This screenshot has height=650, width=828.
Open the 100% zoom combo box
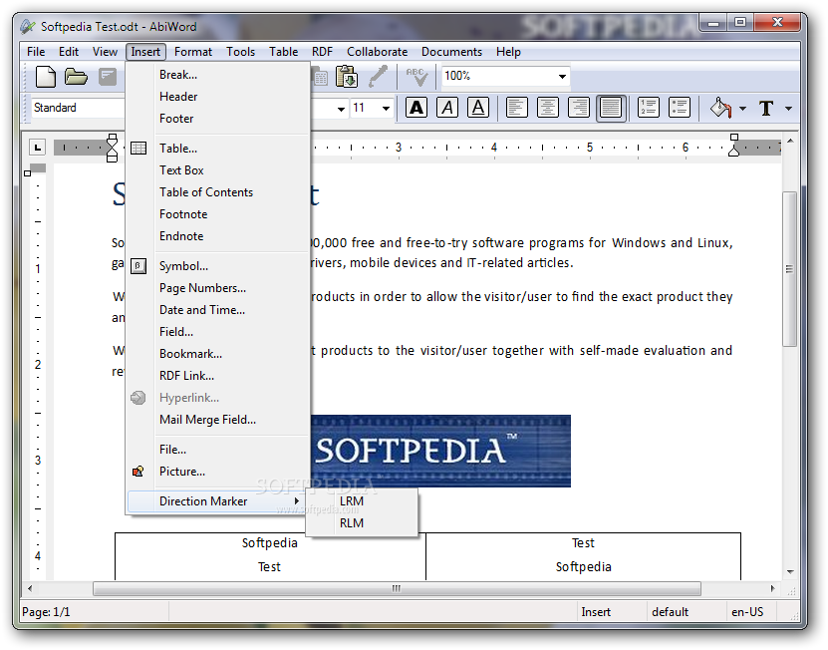click(x=505, y=76)
